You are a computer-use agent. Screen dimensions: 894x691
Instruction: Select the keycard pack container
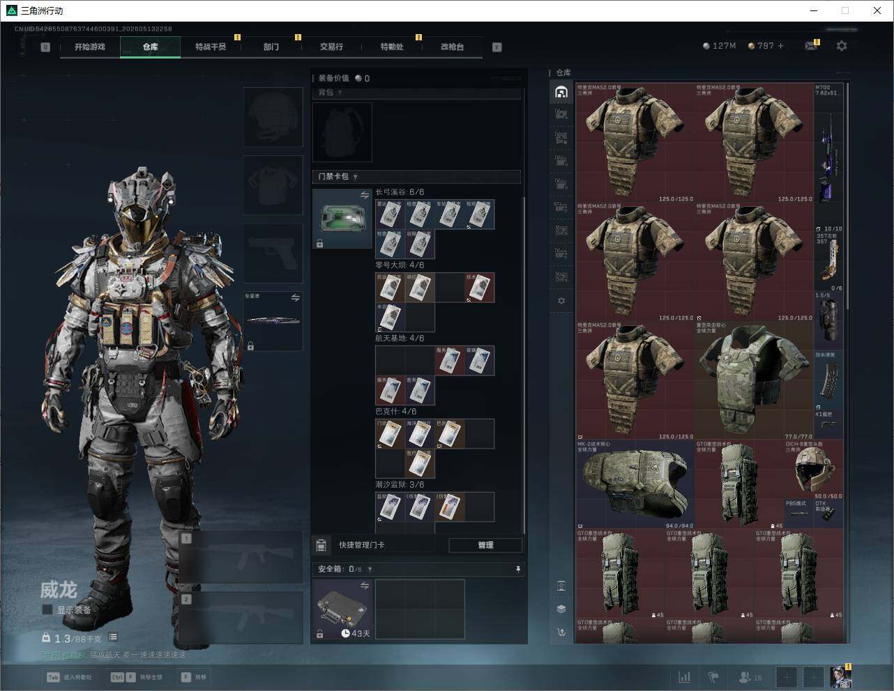coord(342,219)
